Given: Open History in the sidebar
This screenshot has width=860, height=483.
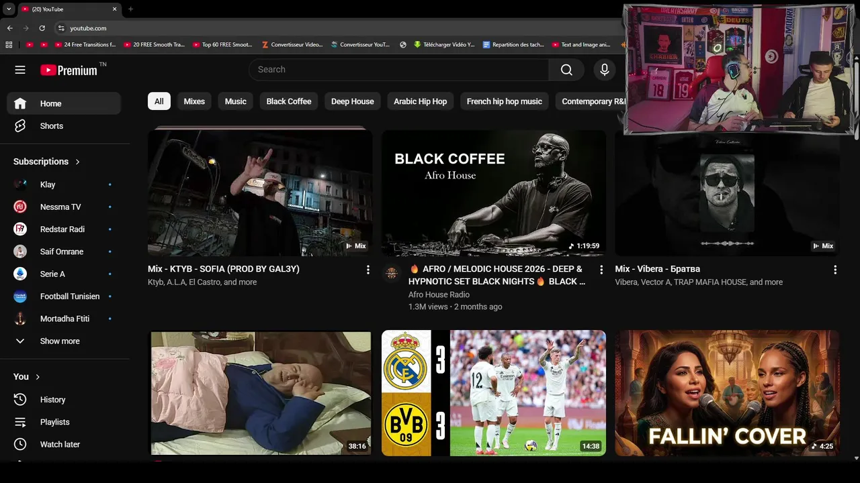Looking at the screenshot, I should coord(64,400).
